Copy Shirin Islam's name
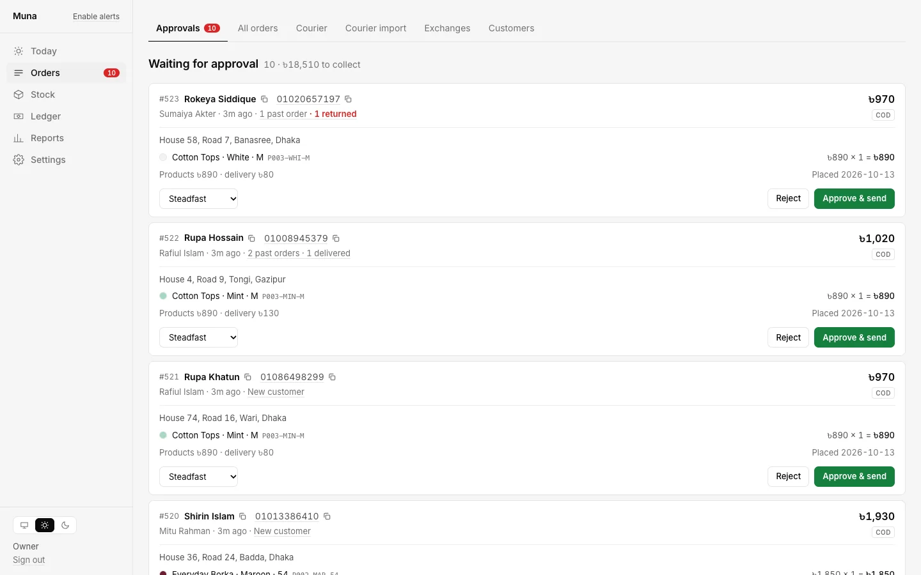The width and height of the screenshot is (921, 575). (x=242, y=516)
